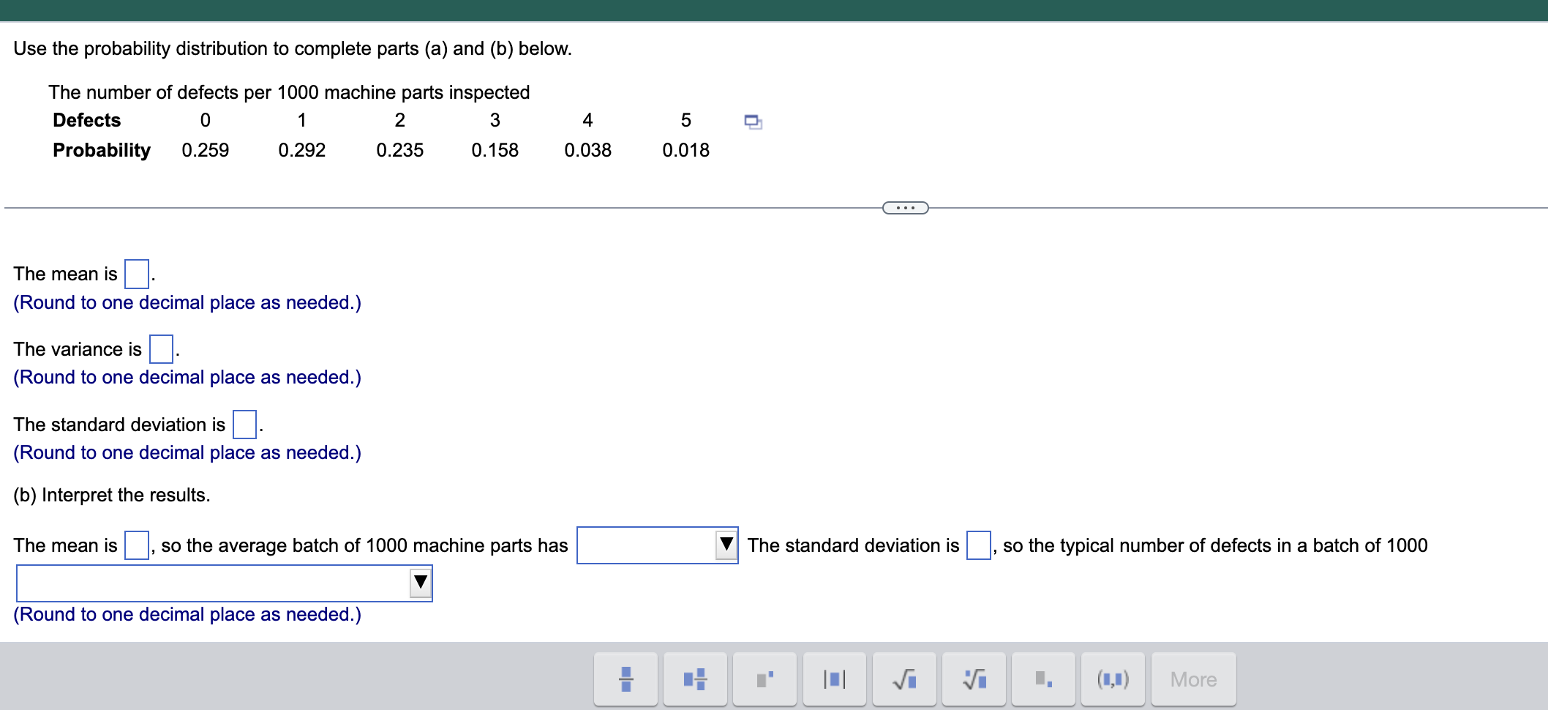Open the dropdown below the mean sentence
The image size is (1548, 710).
[x=225, y=583]
